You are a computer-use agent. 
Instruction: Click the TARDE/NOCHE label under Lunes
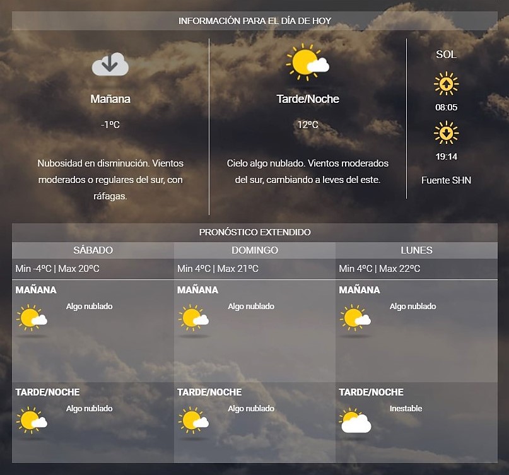coord(371,392)
